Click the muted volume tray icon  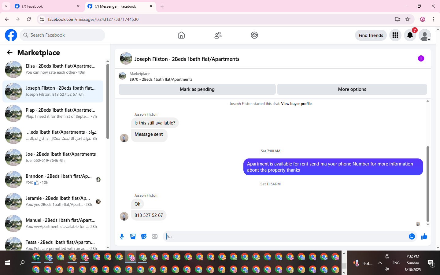click(387, 269)
